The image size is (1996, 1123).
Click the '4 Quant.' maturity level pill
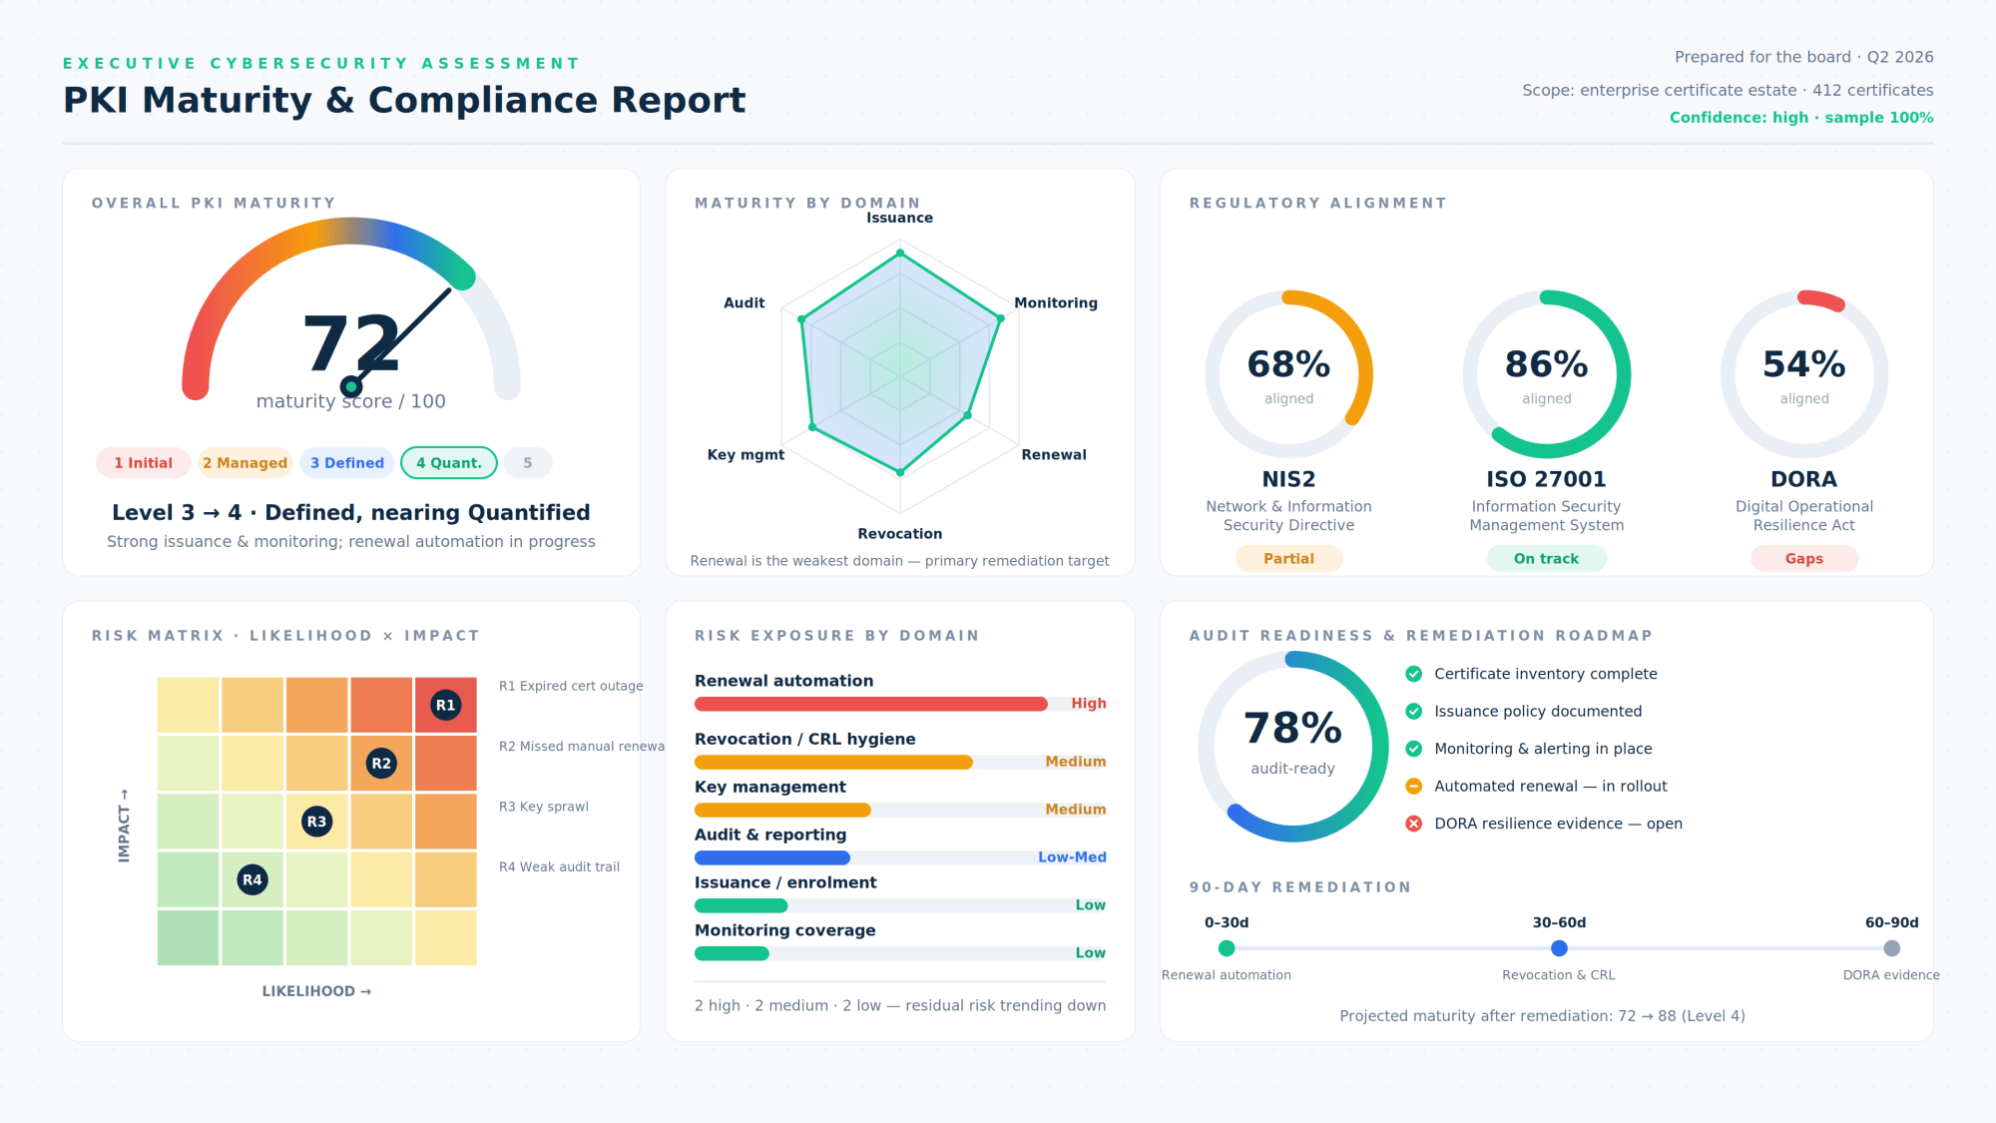tap(449, 463)
